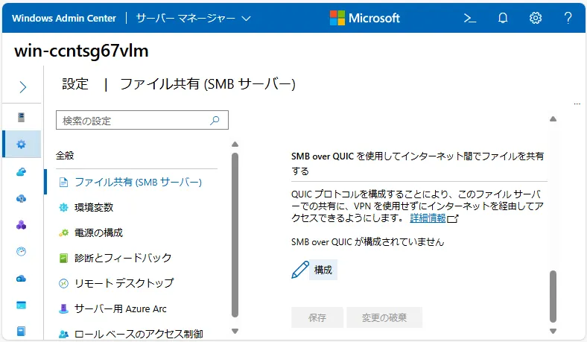Click the ファイル共有 document icon
587x342 pixels.
[63, 183]
